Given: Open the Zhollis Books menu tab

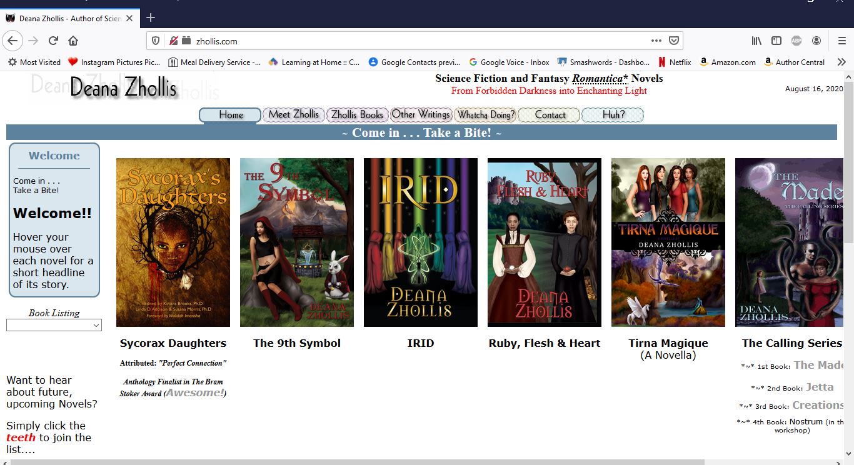Looking at the screenshot, I should [x=357, y=115].
